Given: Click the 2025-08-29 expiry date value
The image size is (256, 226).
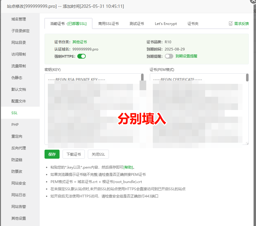Looking at the screenshot, I should click(175, 49).
